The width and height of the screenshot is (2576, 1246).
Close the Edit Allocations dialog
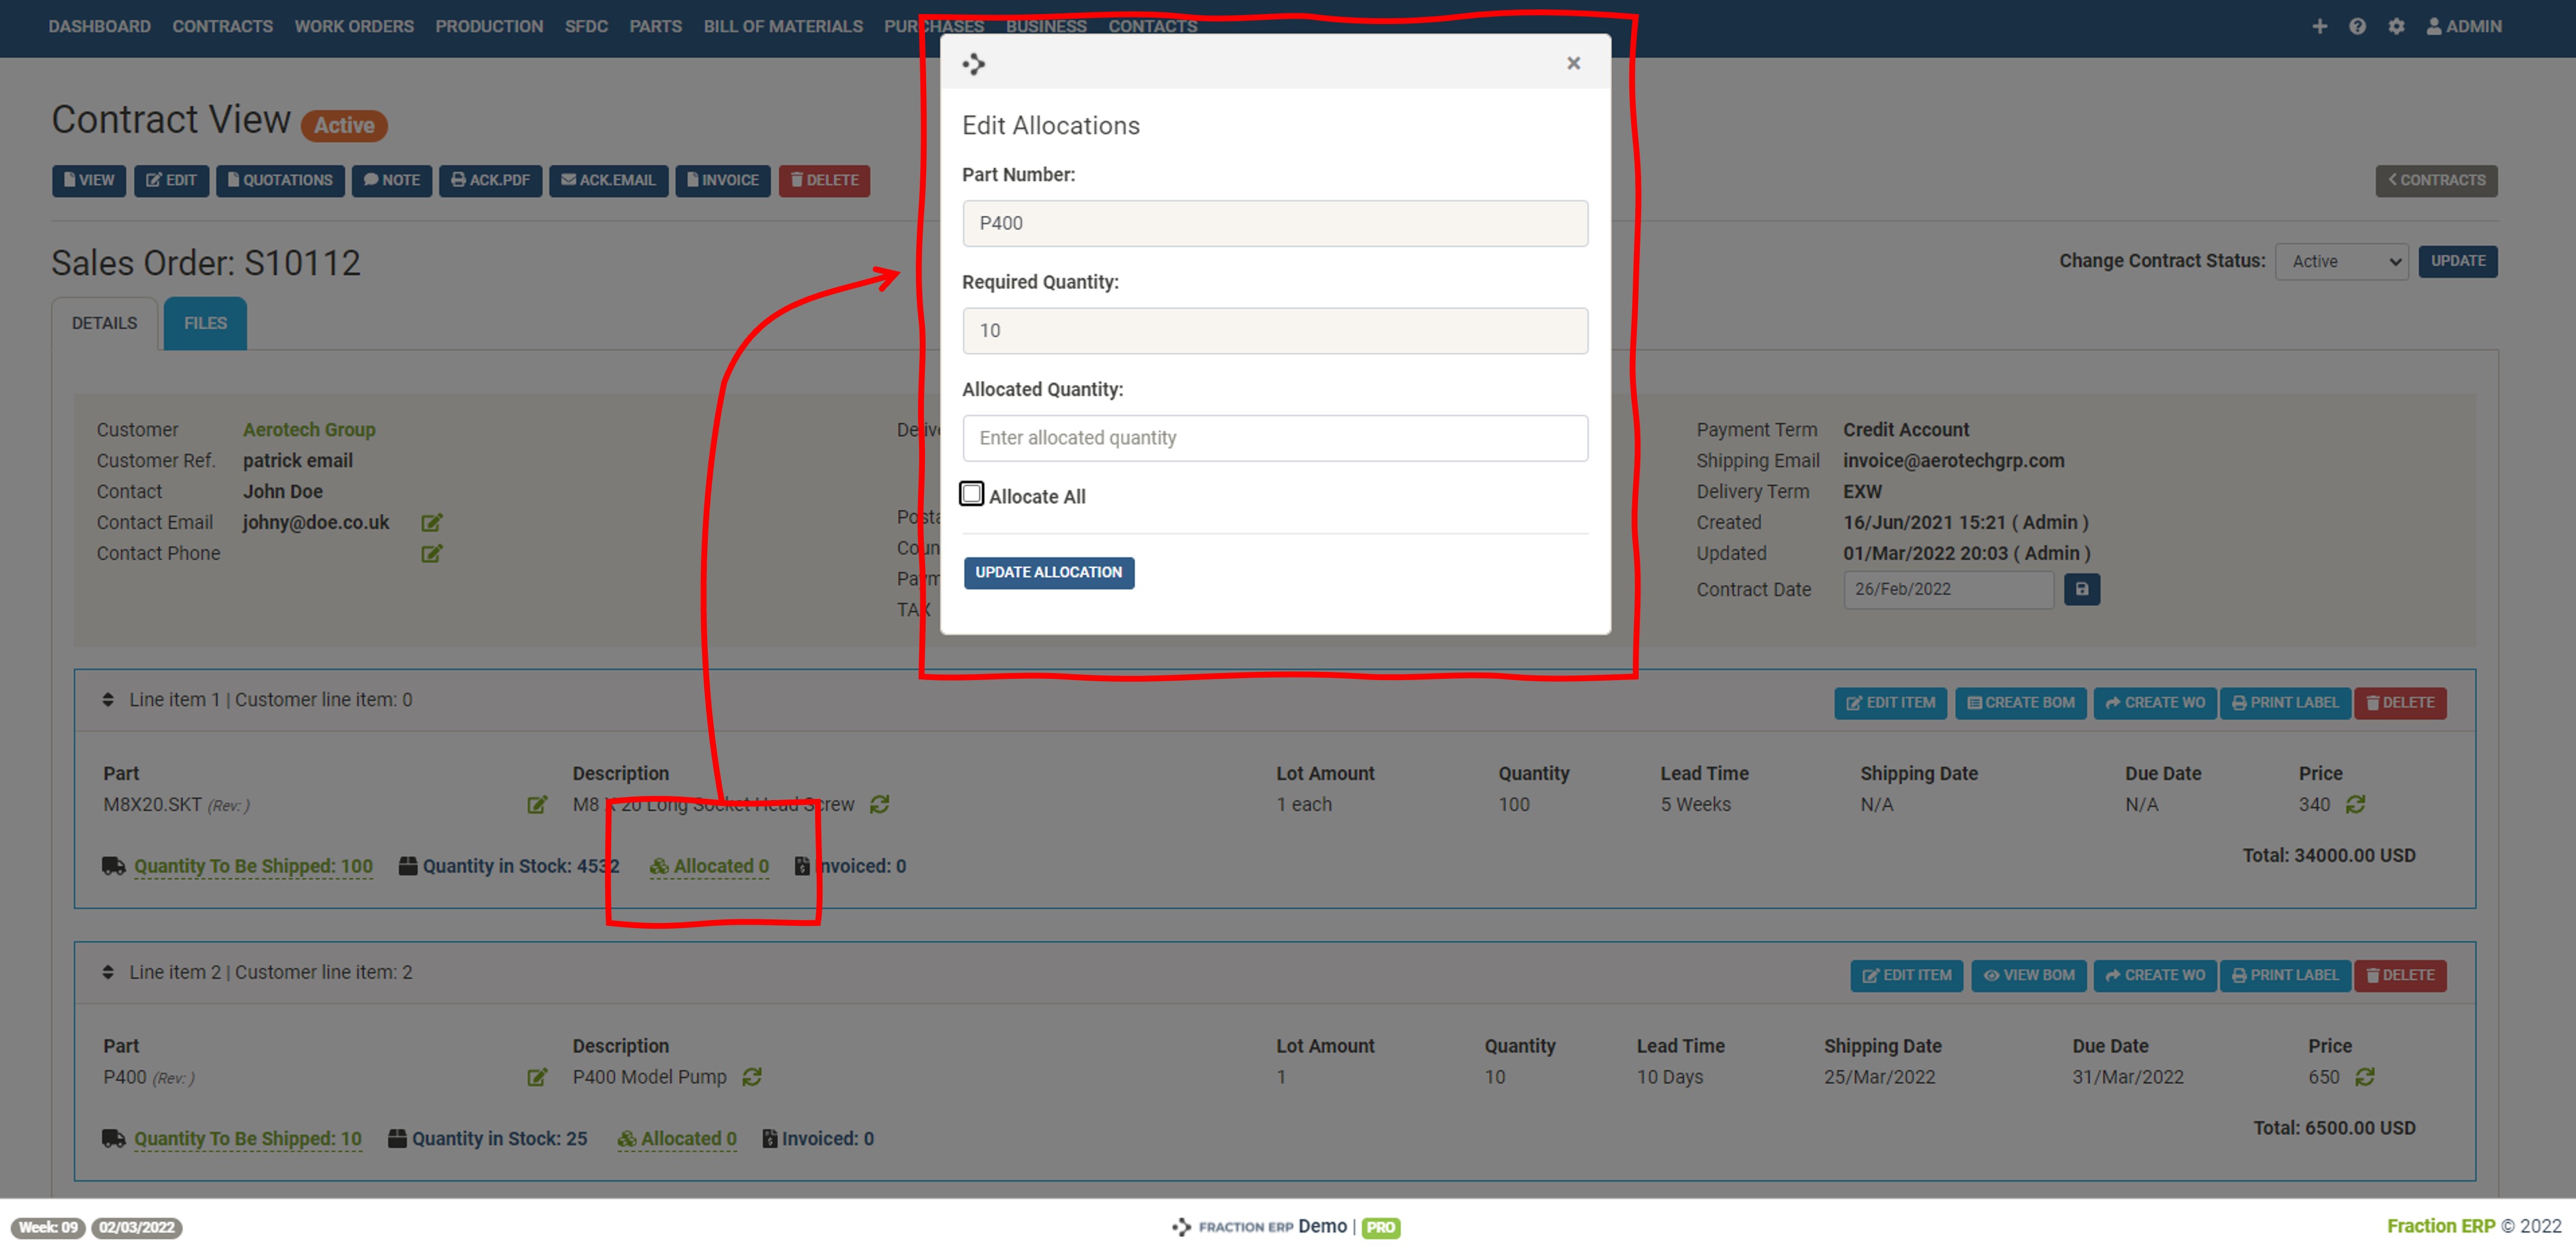click(1573, 63)
